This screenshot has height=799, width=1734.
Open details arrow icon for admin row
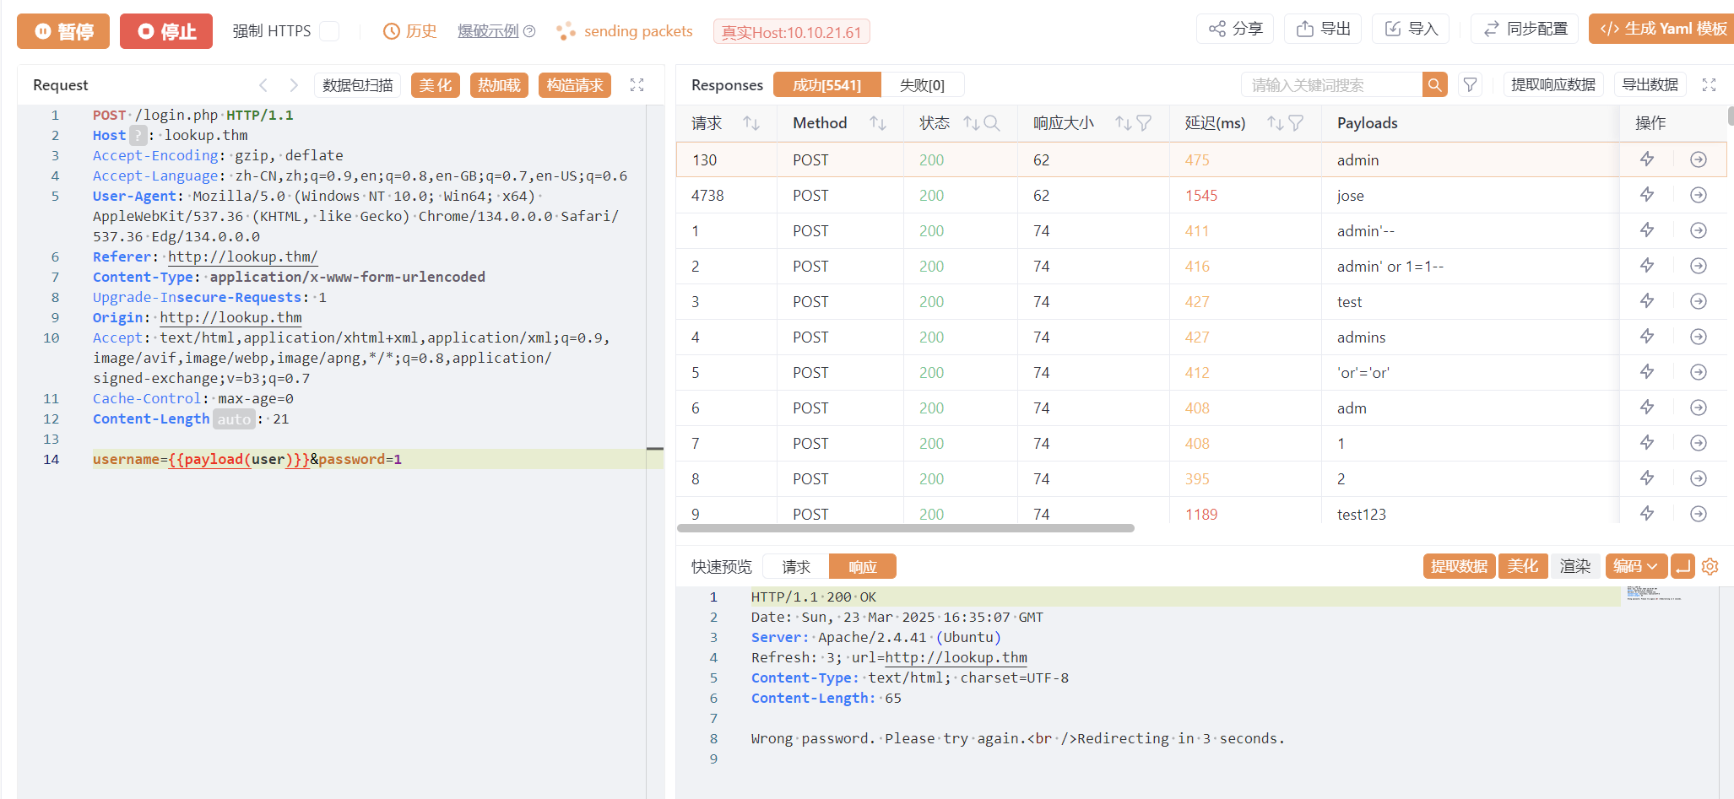1699,159
